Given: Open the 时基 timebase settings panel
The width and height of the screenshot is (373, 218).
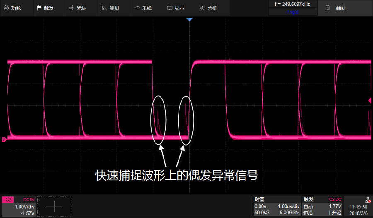Looking at the screenshot, I should [276, 206].
